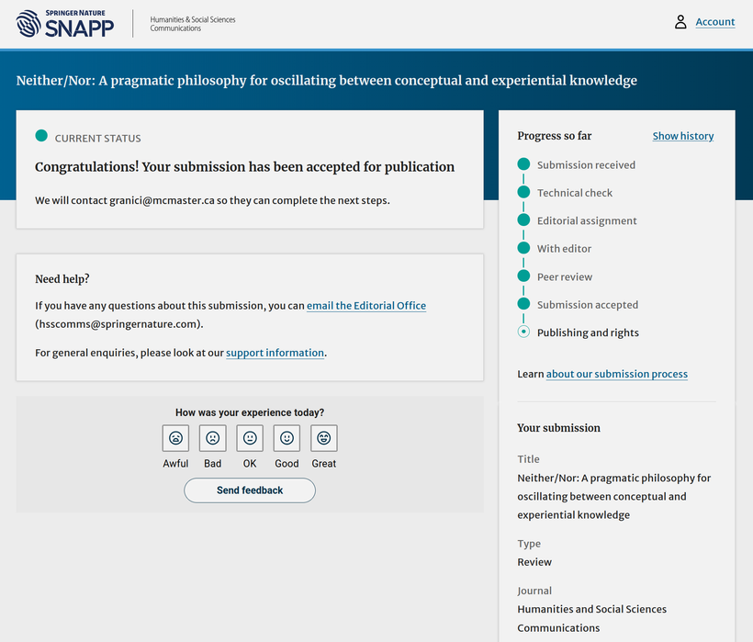Screen dimensions: 753x642
Task: Click the Submission accepted step label
Action: [x=588, y=304]
